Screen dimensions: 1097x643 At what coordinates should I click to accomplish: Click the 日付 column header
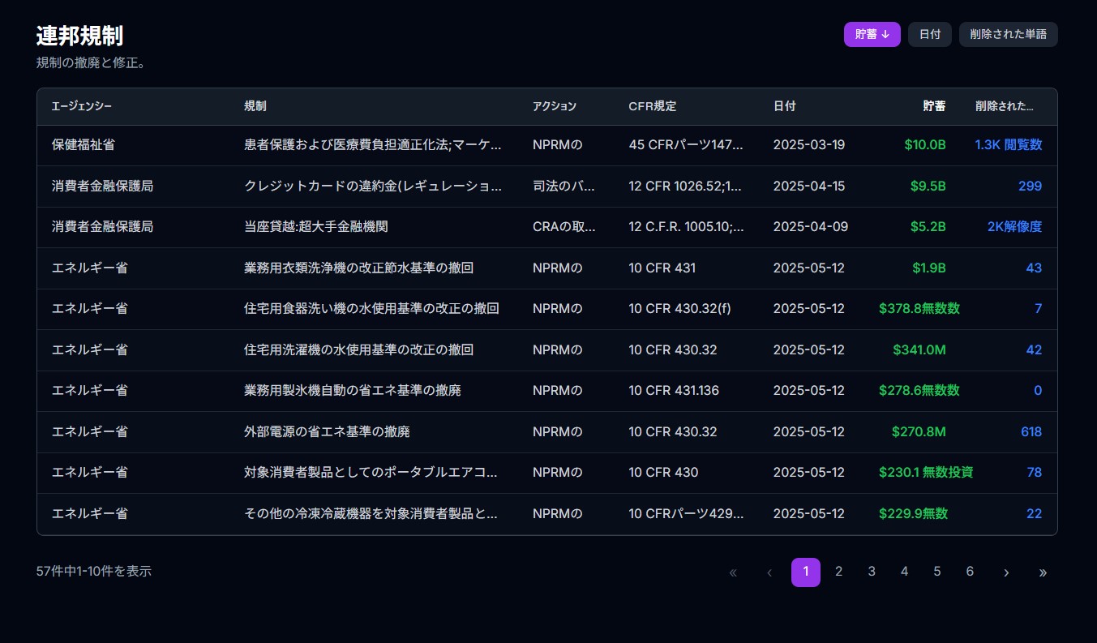click(x=785, y=106)
